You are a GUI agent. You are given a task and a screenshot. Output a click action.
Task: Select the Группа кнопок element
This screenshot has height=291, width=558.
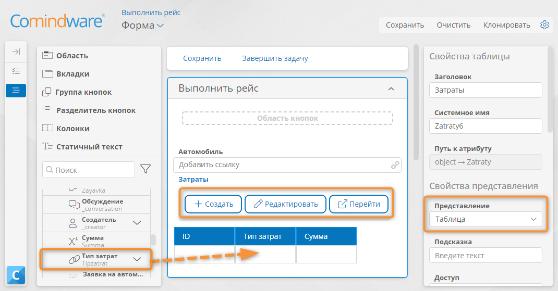(77, 92)
